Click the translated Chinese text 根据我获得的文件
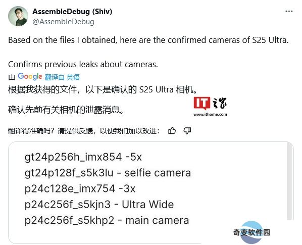 coord(43,90)
